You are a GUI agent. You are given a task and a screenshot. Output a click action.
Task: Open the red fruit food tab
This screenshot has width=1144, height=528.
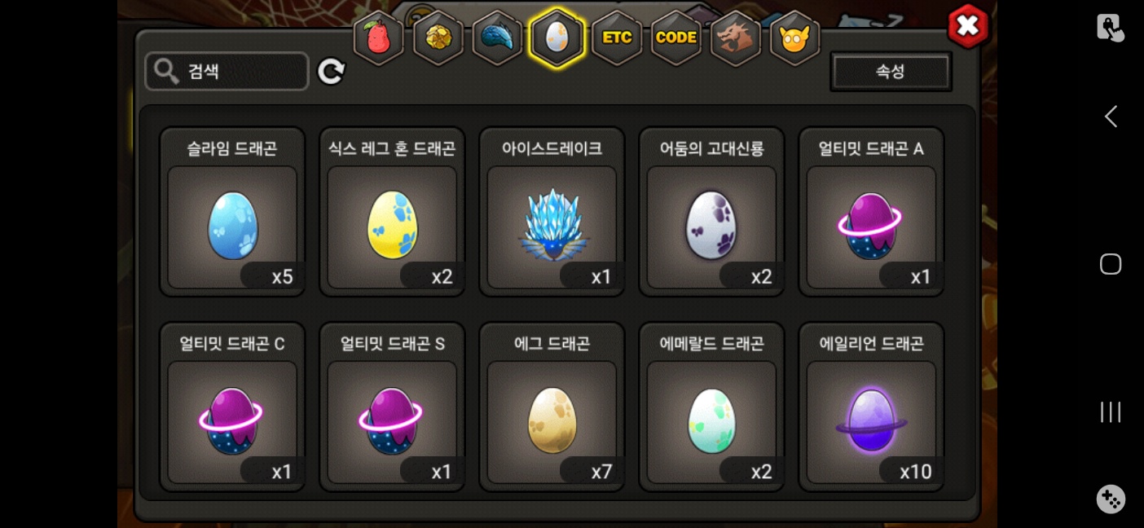coord(379,37)
